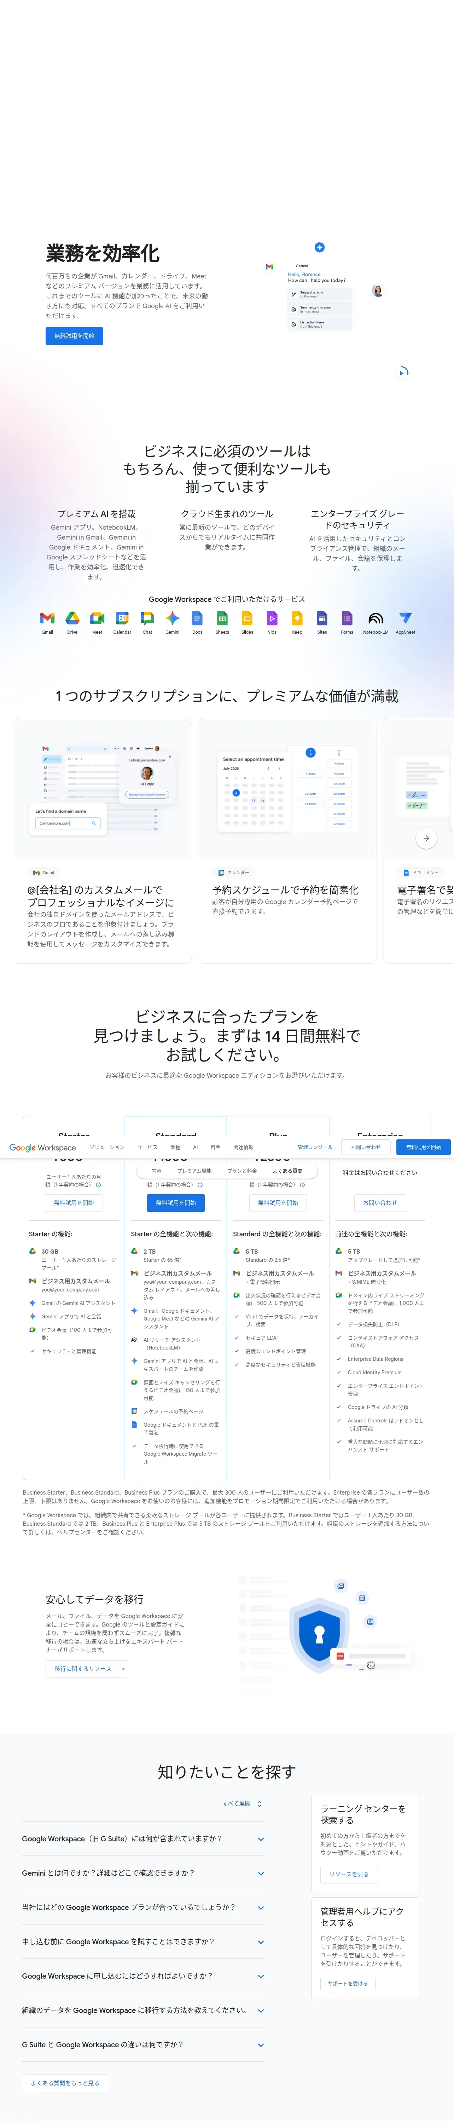Click the Drive icon beside Starter's 30 GB storage
This screenshot has height=2123, width=454.
[x=32, y=1251]
